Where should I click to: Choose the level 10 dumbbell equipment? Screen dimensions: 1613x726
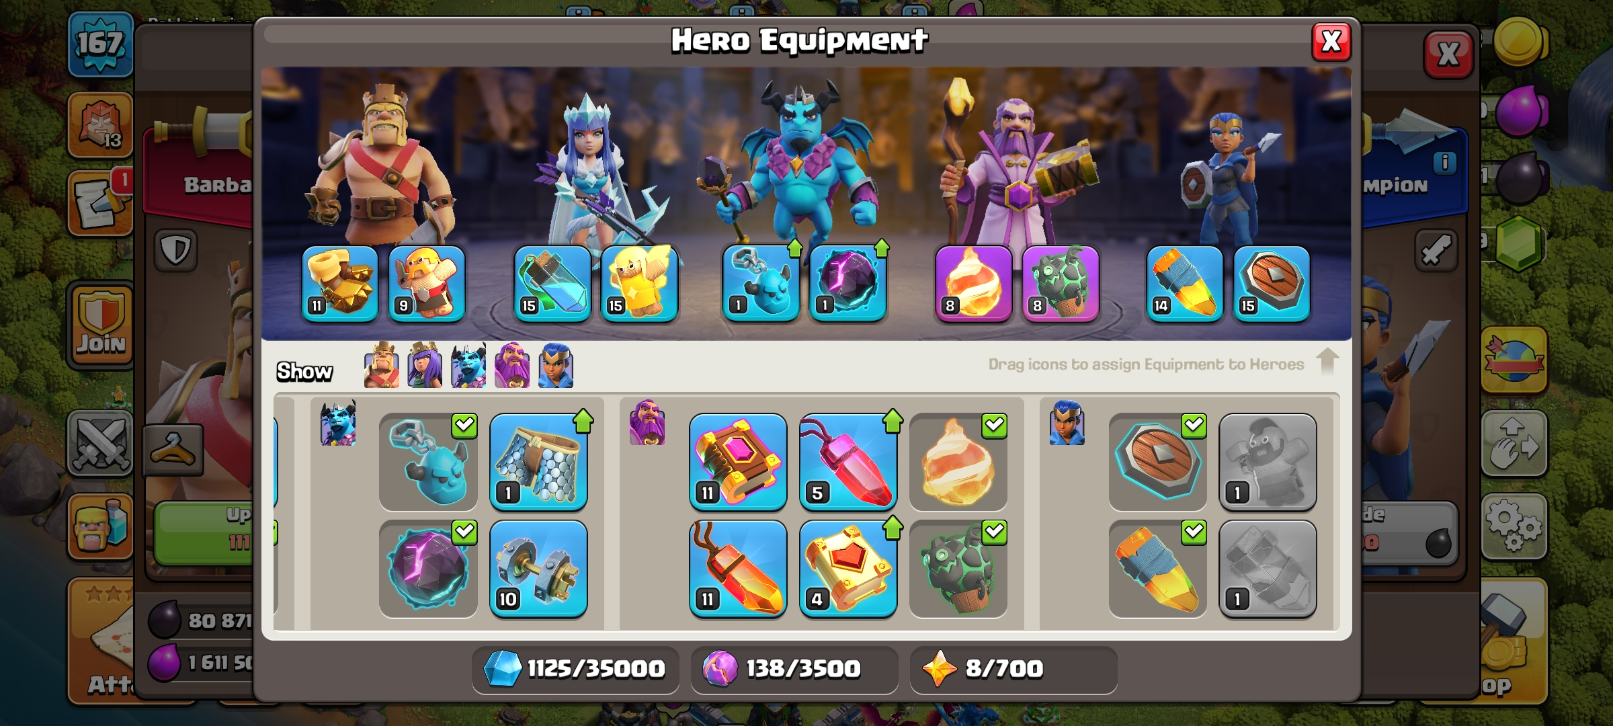(x=538, y=569)
